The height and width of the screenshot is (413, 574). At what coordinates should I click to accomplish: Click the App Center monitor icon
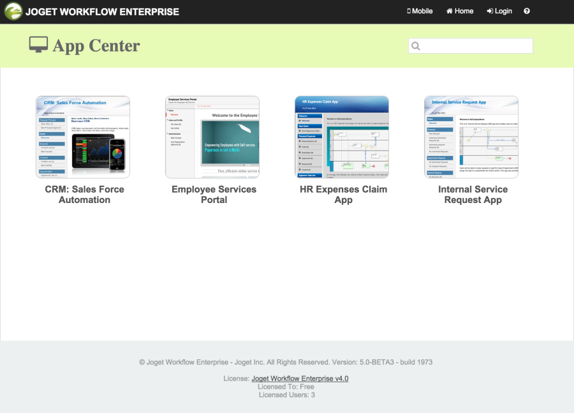coord(38,45)
